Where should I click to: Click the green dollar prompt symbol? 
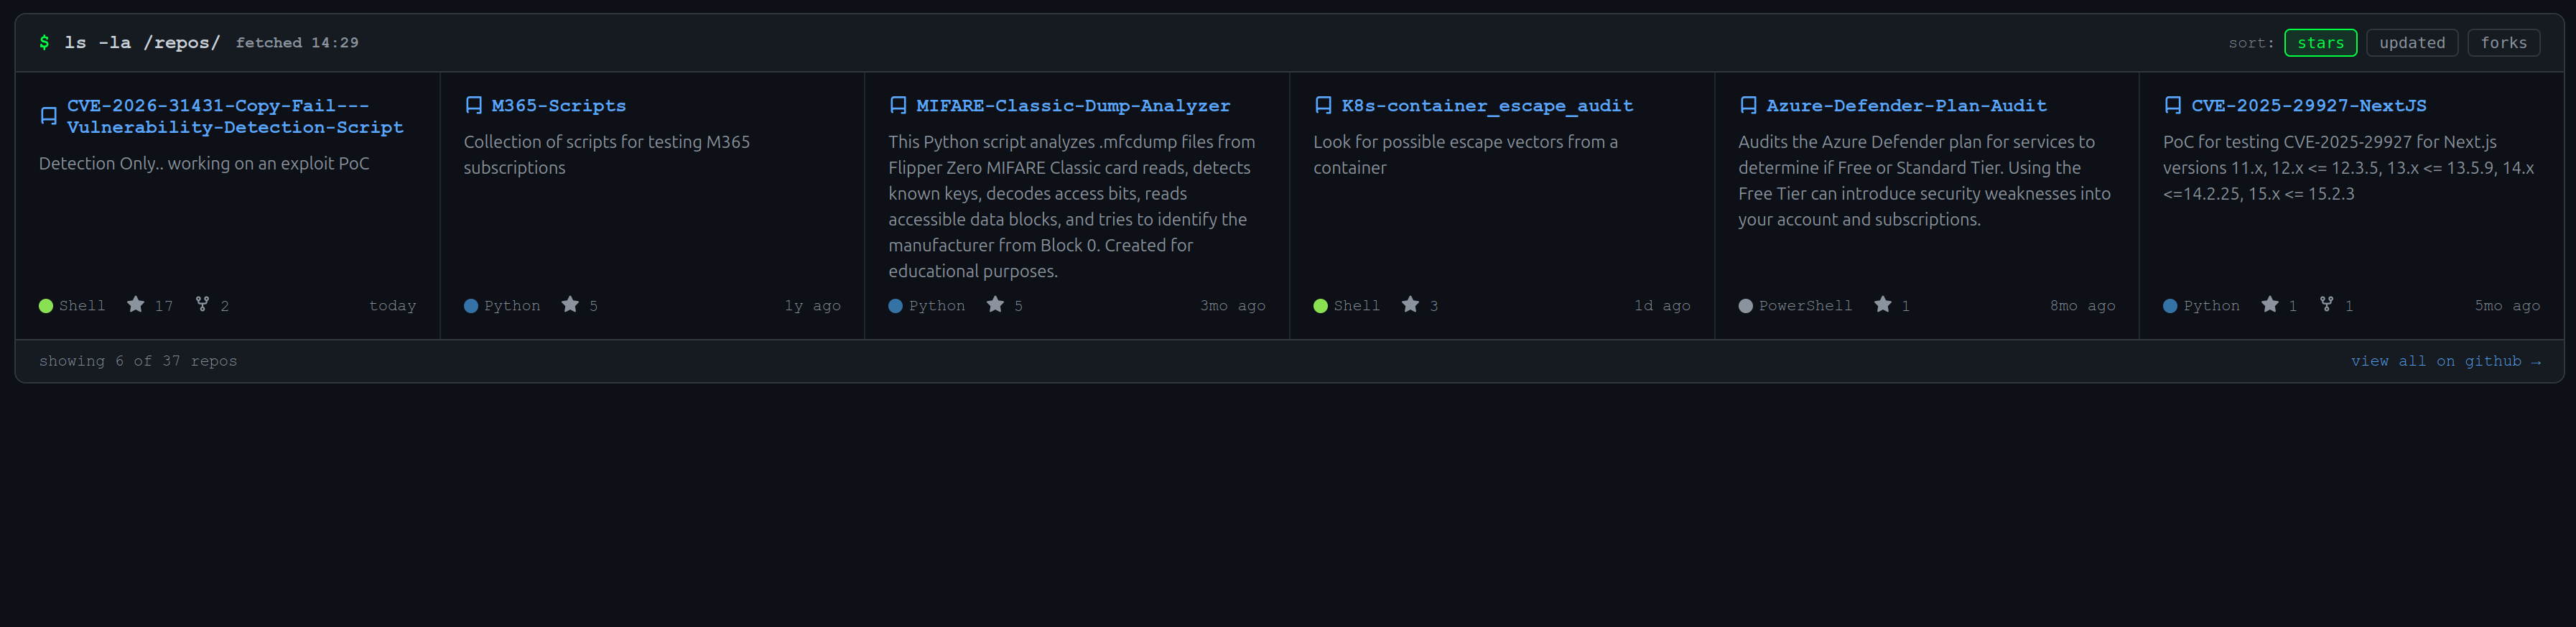(x=44, y=42)
